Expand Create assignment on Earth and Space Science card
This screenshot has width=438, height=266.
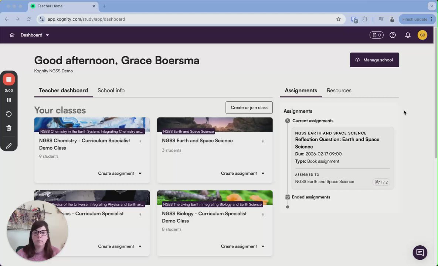242,173
